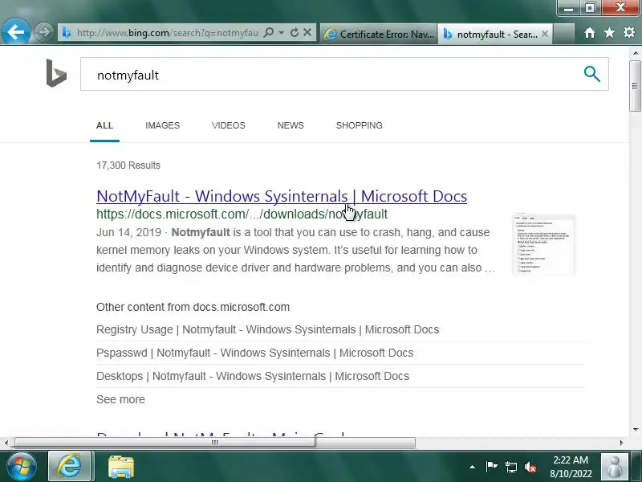The height and width of the screenshot is (482, 642).
Task: Open the network status tray icon
Action: coord(511,467)
